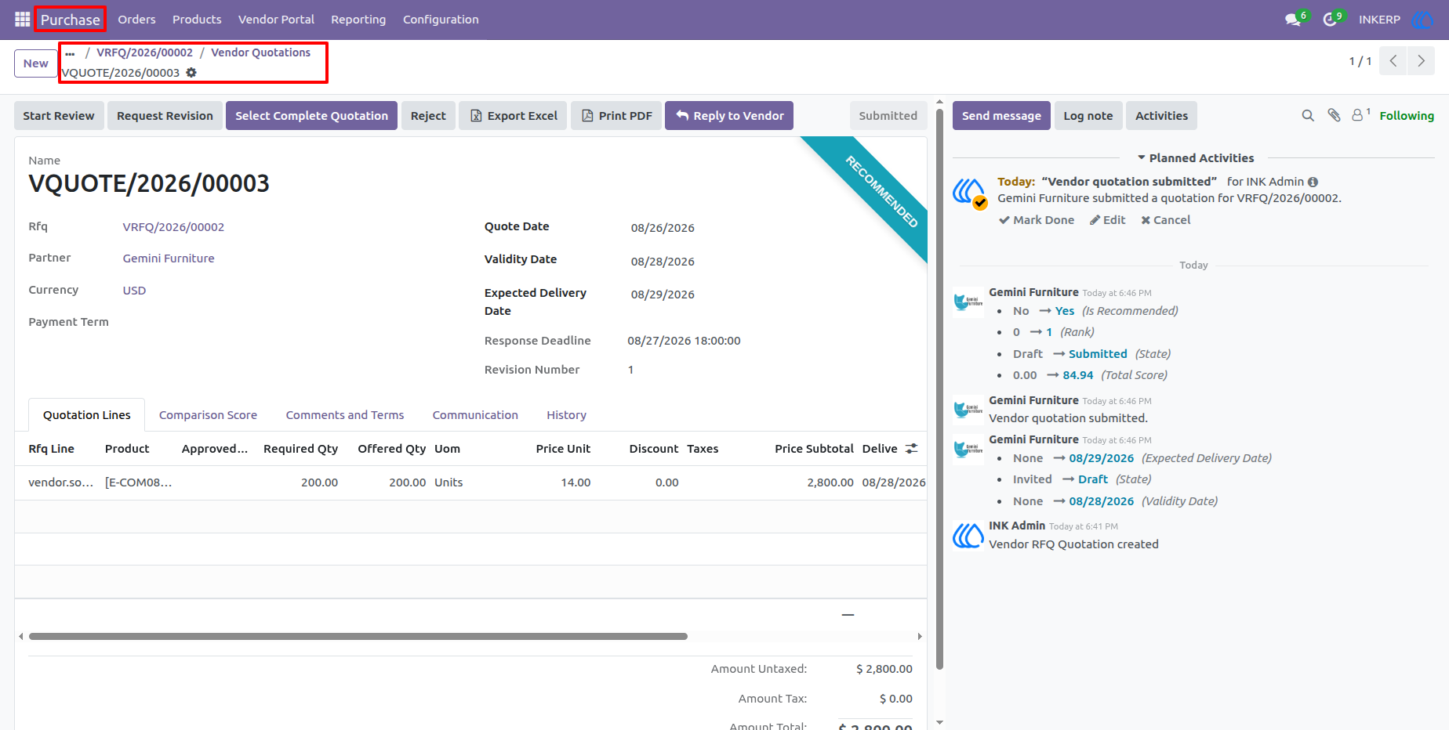
Task: Mark the planned activity done
Action: pos(1037,220)
